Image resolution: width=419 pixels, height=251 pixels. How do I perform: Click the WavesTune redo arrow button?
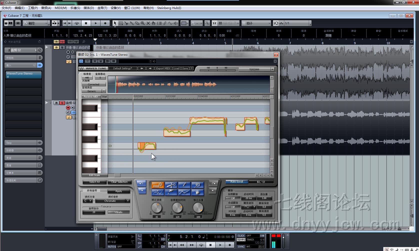tap(213, 183)
